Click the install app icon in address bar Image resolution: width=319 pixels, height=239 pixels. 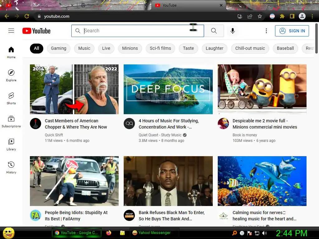click(x=240, y=16)
